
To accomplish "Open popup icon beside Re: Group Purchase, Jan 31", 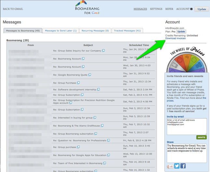I will pyautogui.click(x=78, y=83).
